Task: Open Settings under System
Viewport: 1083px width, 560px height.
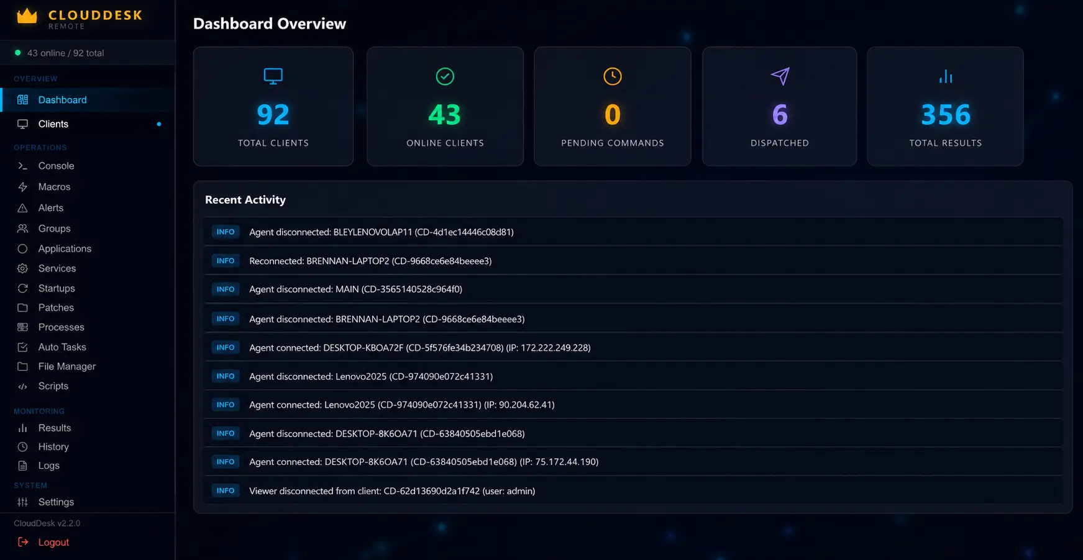Action: pos(88,502)
